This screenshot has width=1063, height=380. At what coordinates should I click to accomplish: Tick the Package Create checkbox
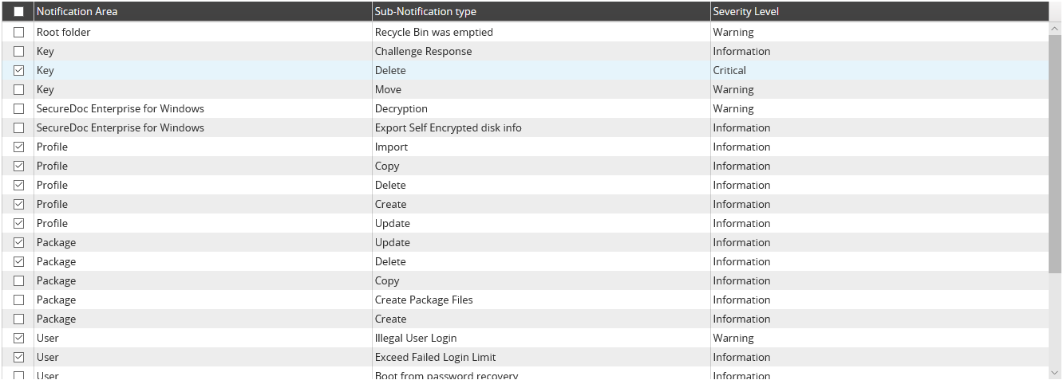tap(19, 319)
